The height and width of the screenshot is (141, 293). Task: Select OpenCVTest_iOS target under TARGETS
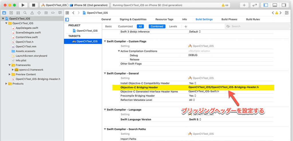pos(83,41)
